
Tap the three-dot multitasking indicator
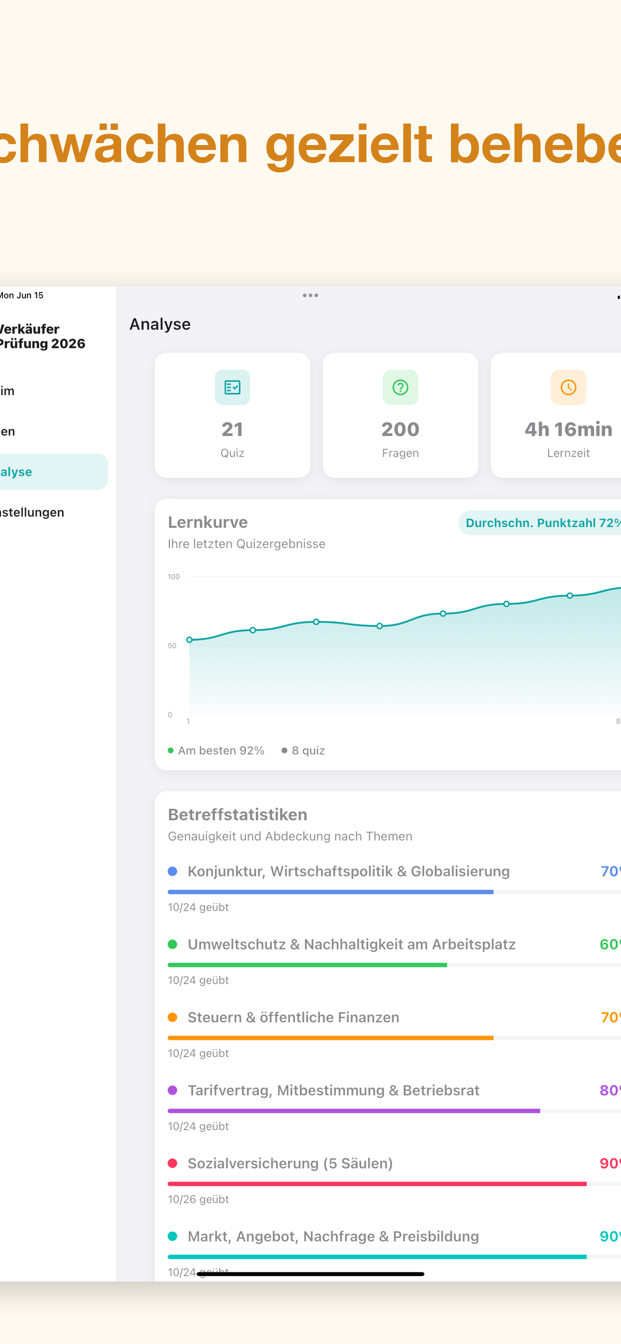(x=310, y=295)
